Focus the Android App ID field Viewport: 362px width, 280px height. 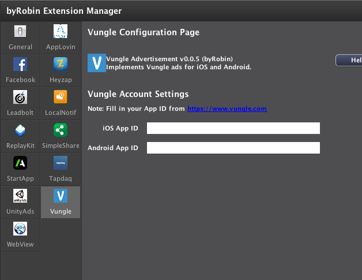(233, 148)
